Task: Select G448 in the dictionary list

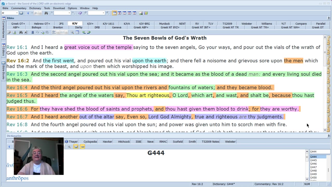Action: coord(313,171)
